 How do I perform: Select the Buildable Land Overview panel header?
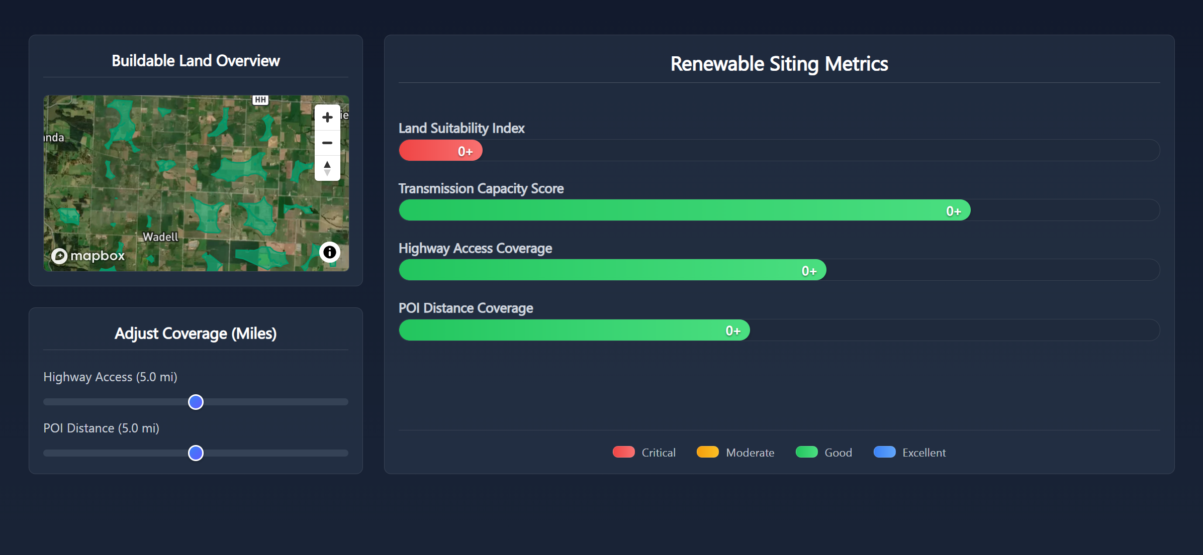click(196, 60)
